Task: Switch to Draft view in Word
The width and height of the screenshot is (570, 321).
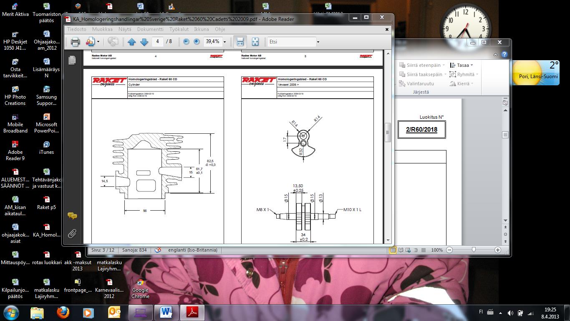Action: (424, 250)
